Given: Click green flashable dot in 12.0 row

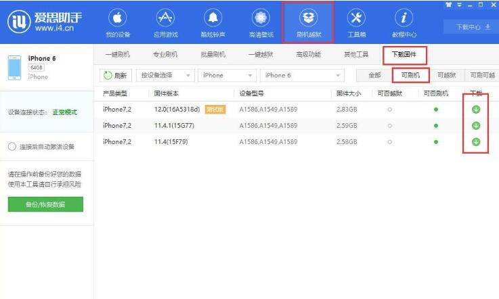Looking at the screenshot, I should [436, 110].
